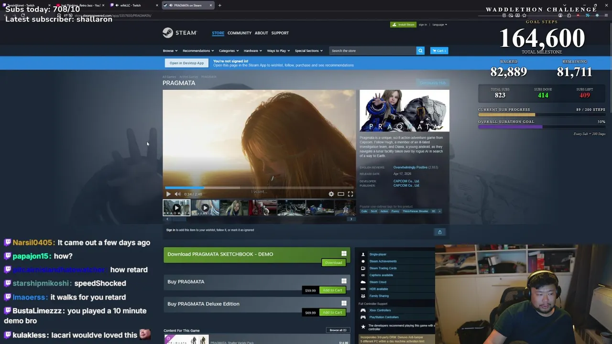Click the share icon button
612x344 pixels.
pos(440,232)
